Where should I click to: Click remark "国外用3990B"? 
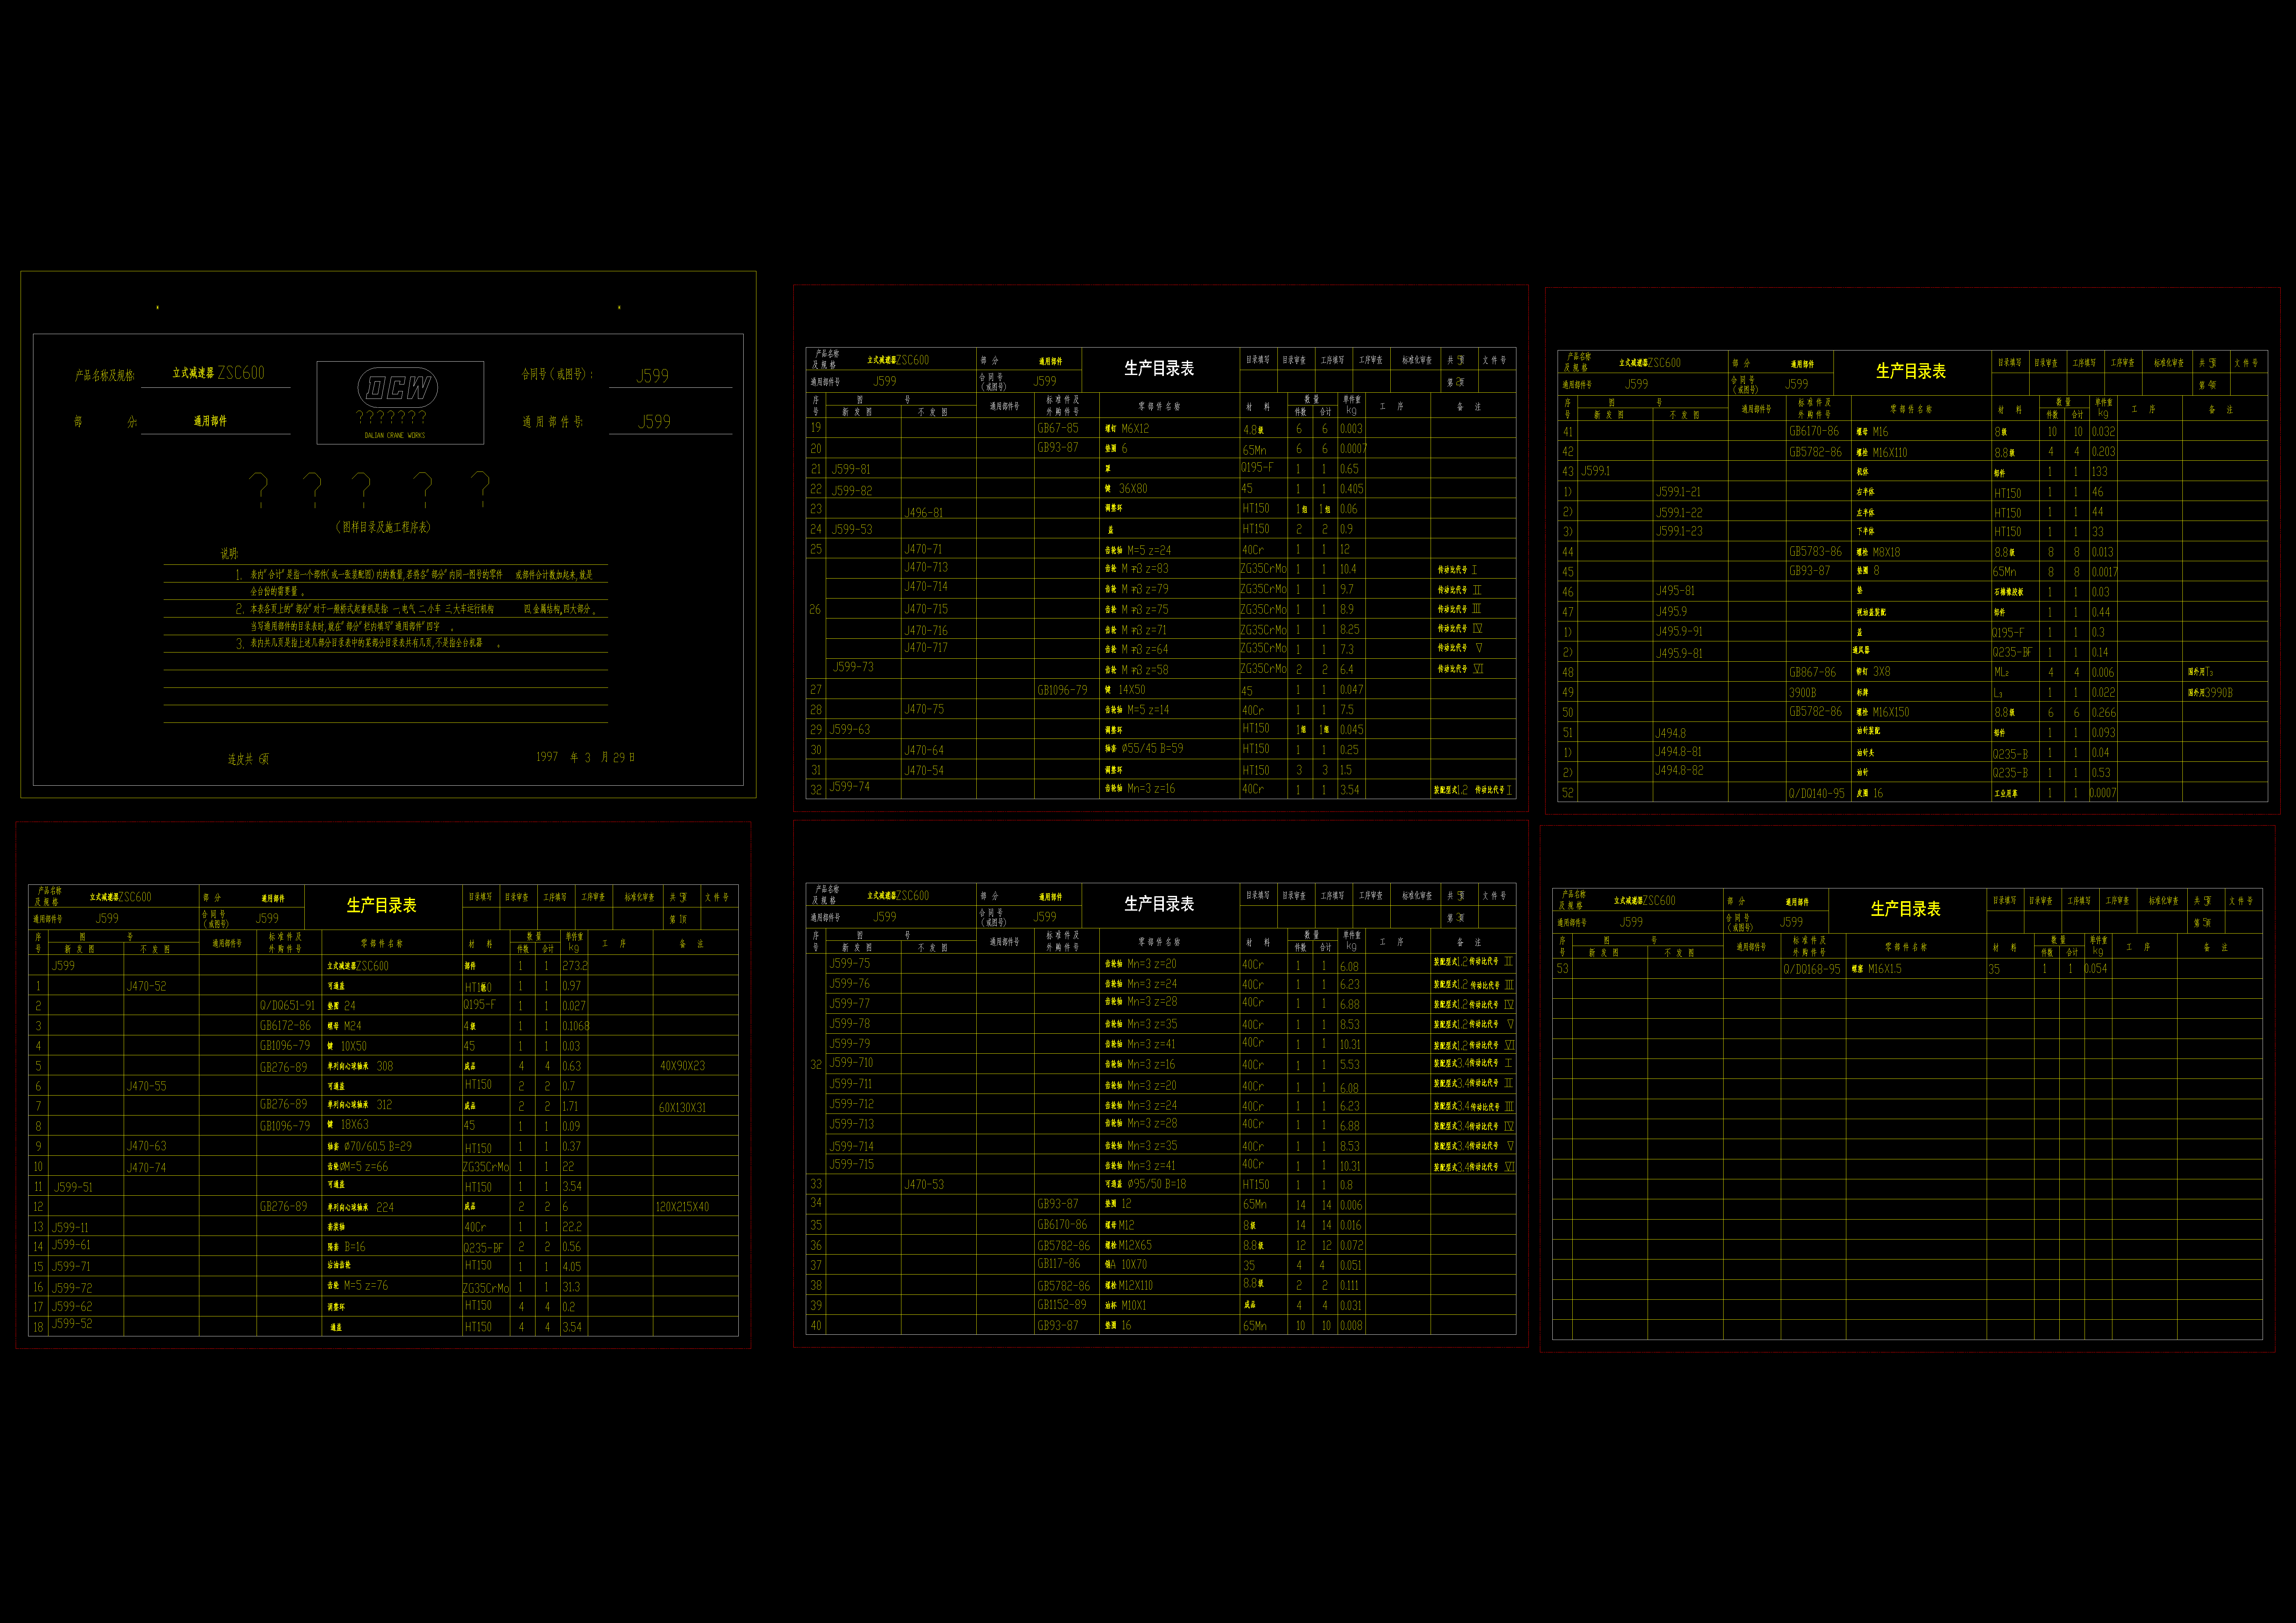pyautogui.click(x=2210, y=692)
